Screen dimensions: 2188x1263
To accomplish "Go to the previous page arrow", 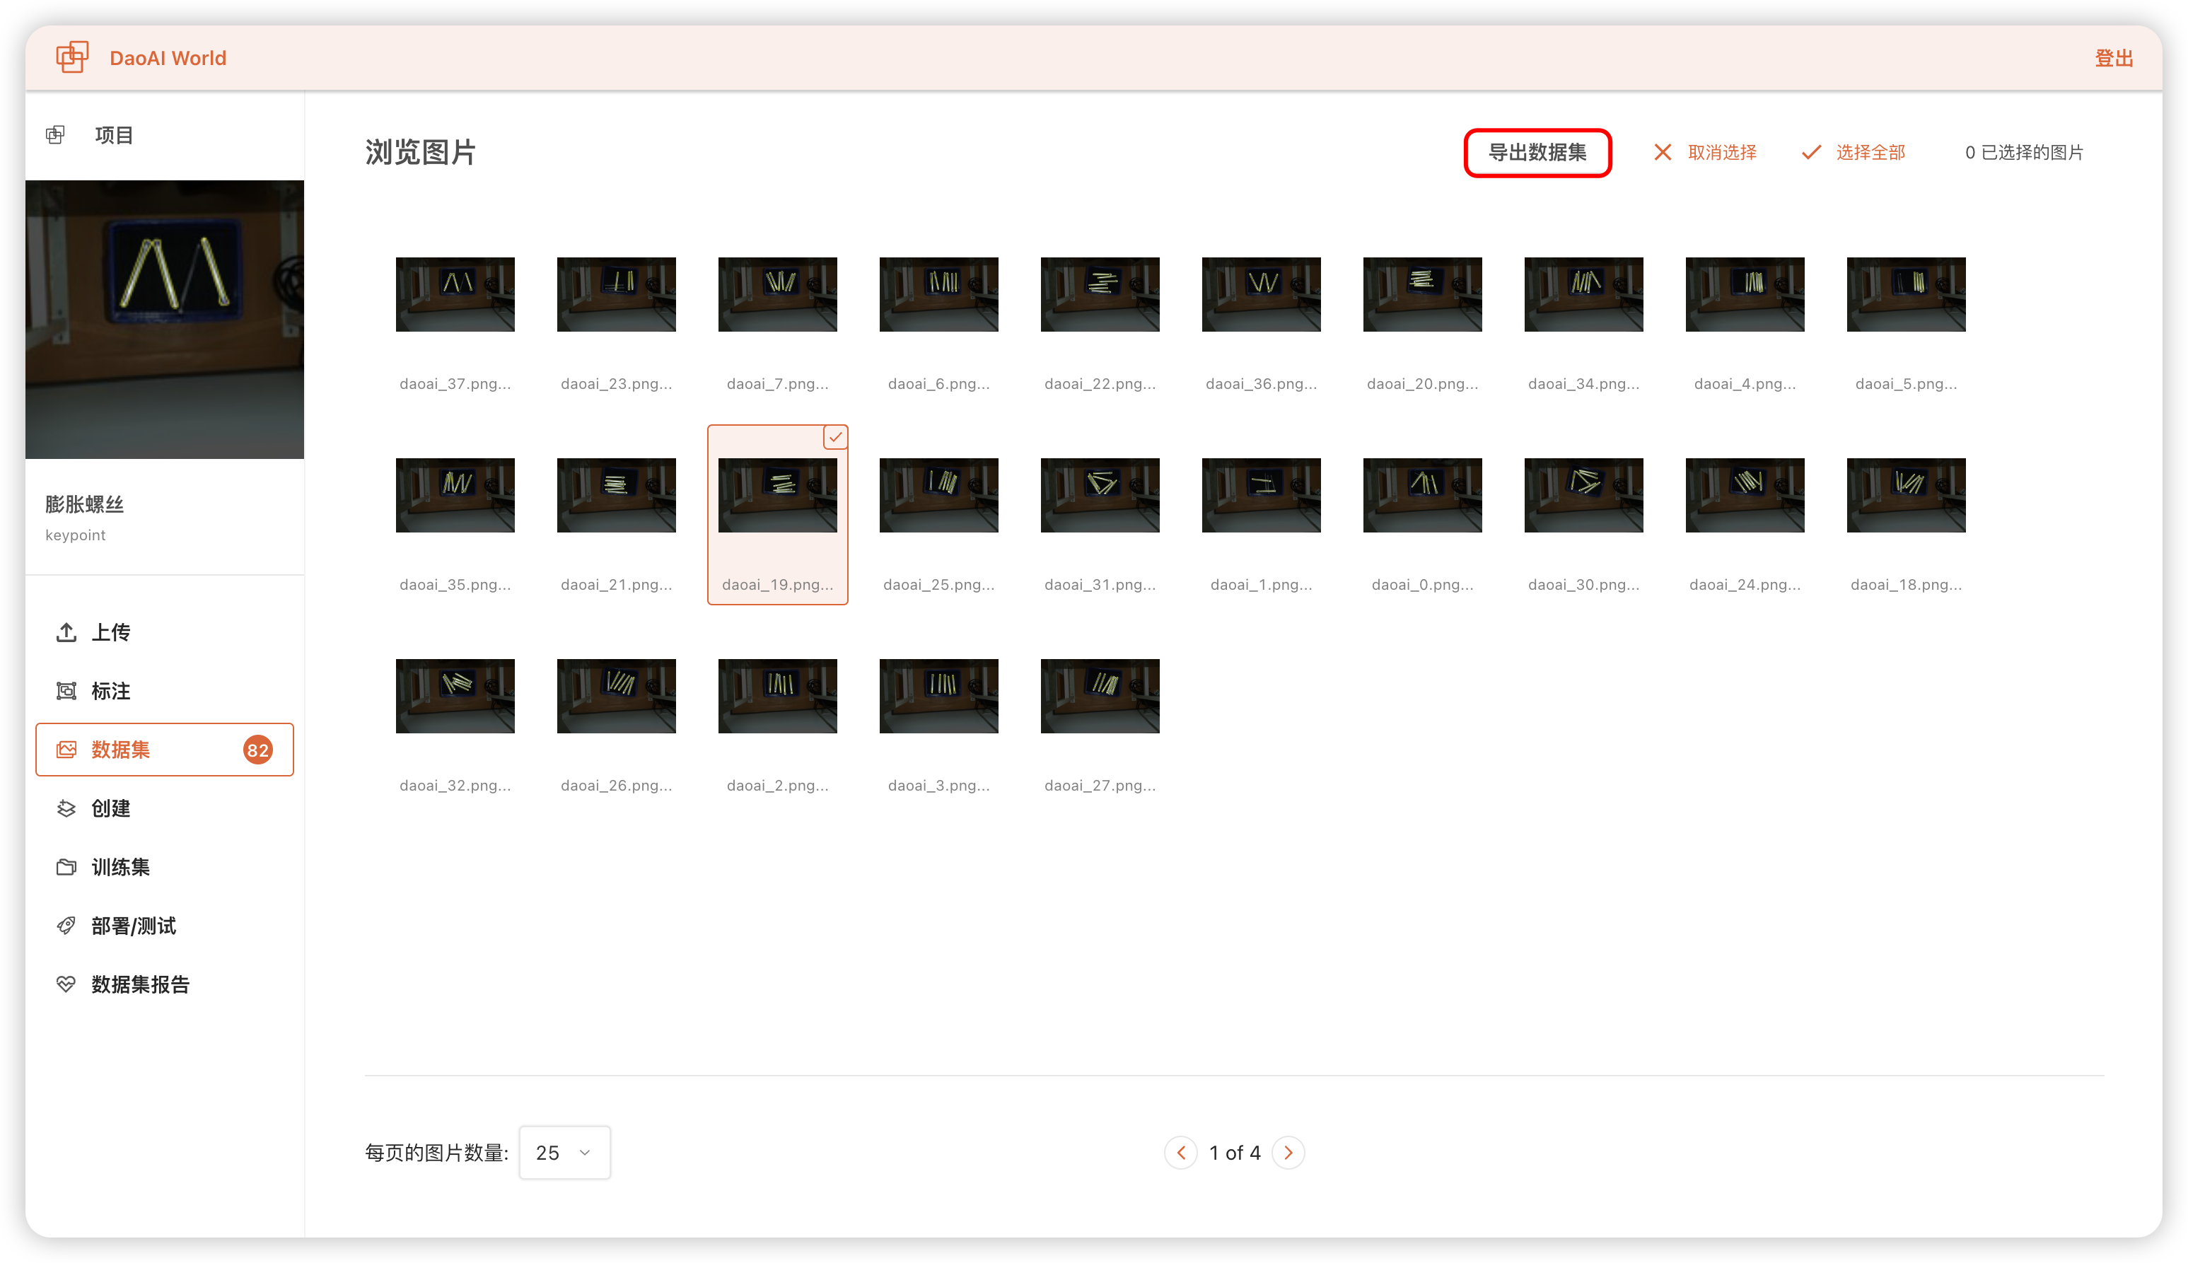I will [1180, 1153].
